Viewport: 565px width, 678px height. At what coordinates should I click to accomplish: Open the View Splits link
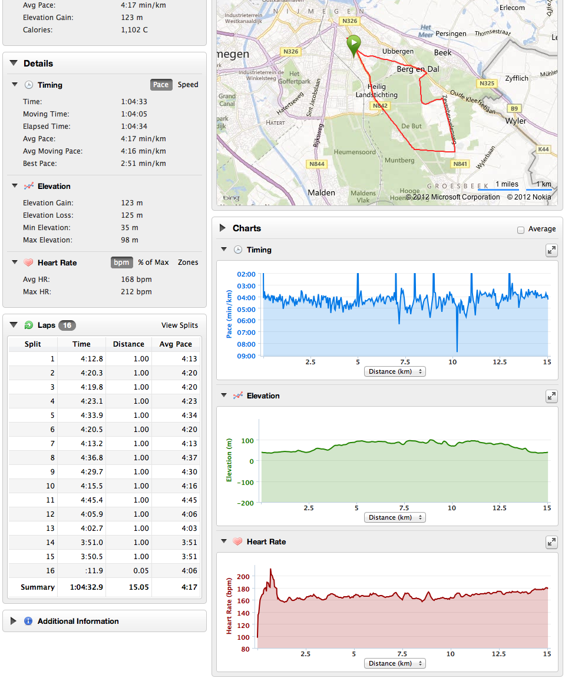click(180, 325)
